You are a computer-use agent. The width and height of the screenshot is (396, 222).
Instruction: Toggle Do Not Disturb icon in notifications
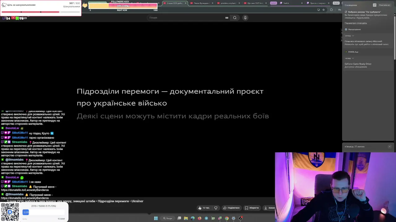pos(375,5)
